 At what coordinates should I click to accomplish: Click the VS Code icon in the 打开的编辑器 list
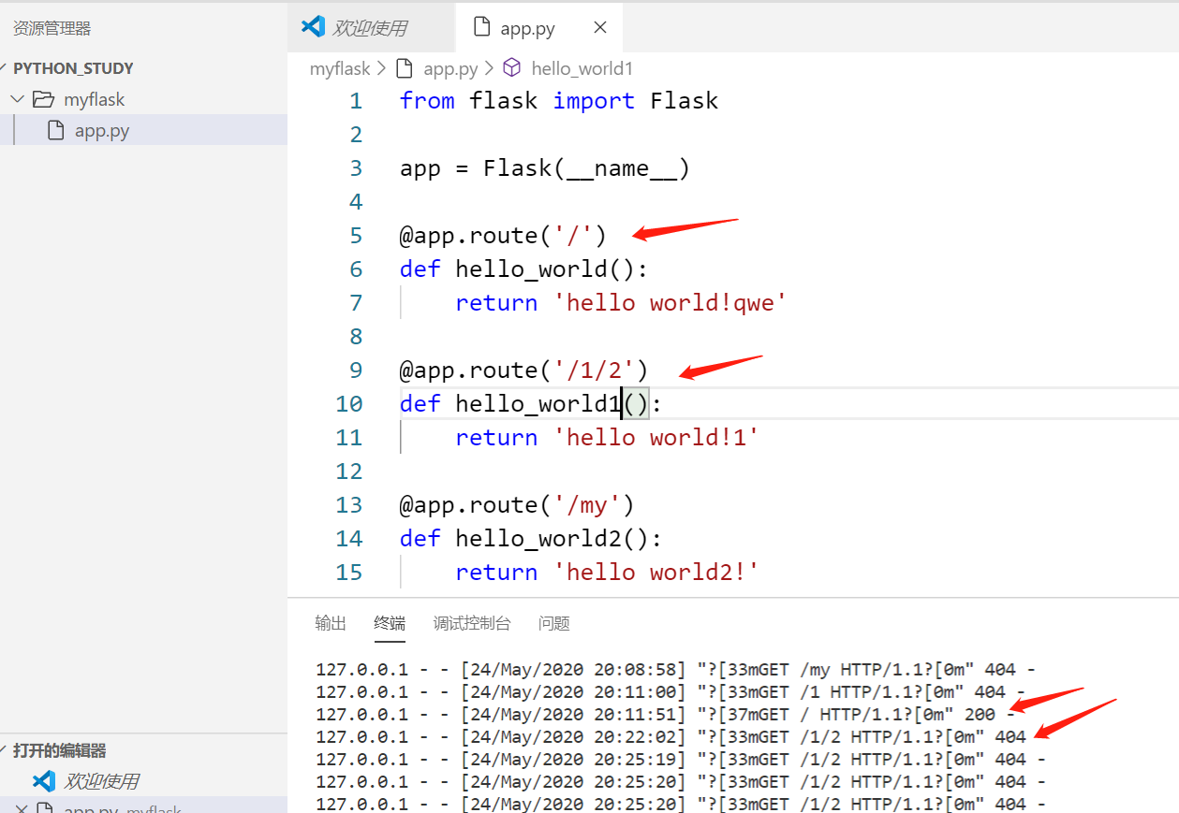pos(43,781)
